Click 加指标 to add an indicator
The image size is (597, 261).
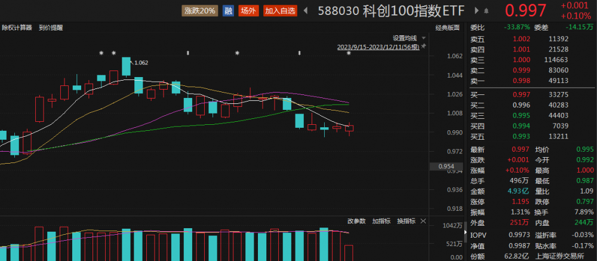click(x=381, y=221)
